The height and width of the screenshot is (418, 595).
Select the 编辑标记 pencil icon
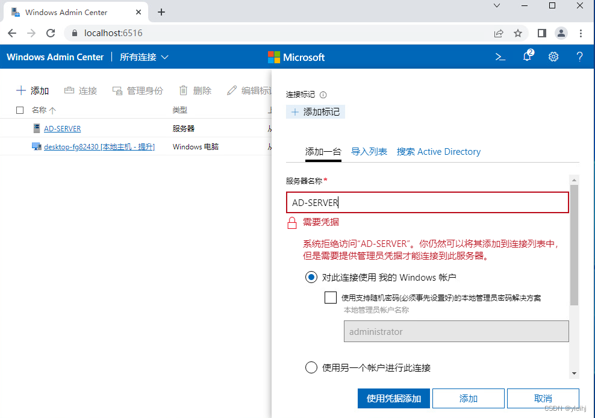click(231, 90)
